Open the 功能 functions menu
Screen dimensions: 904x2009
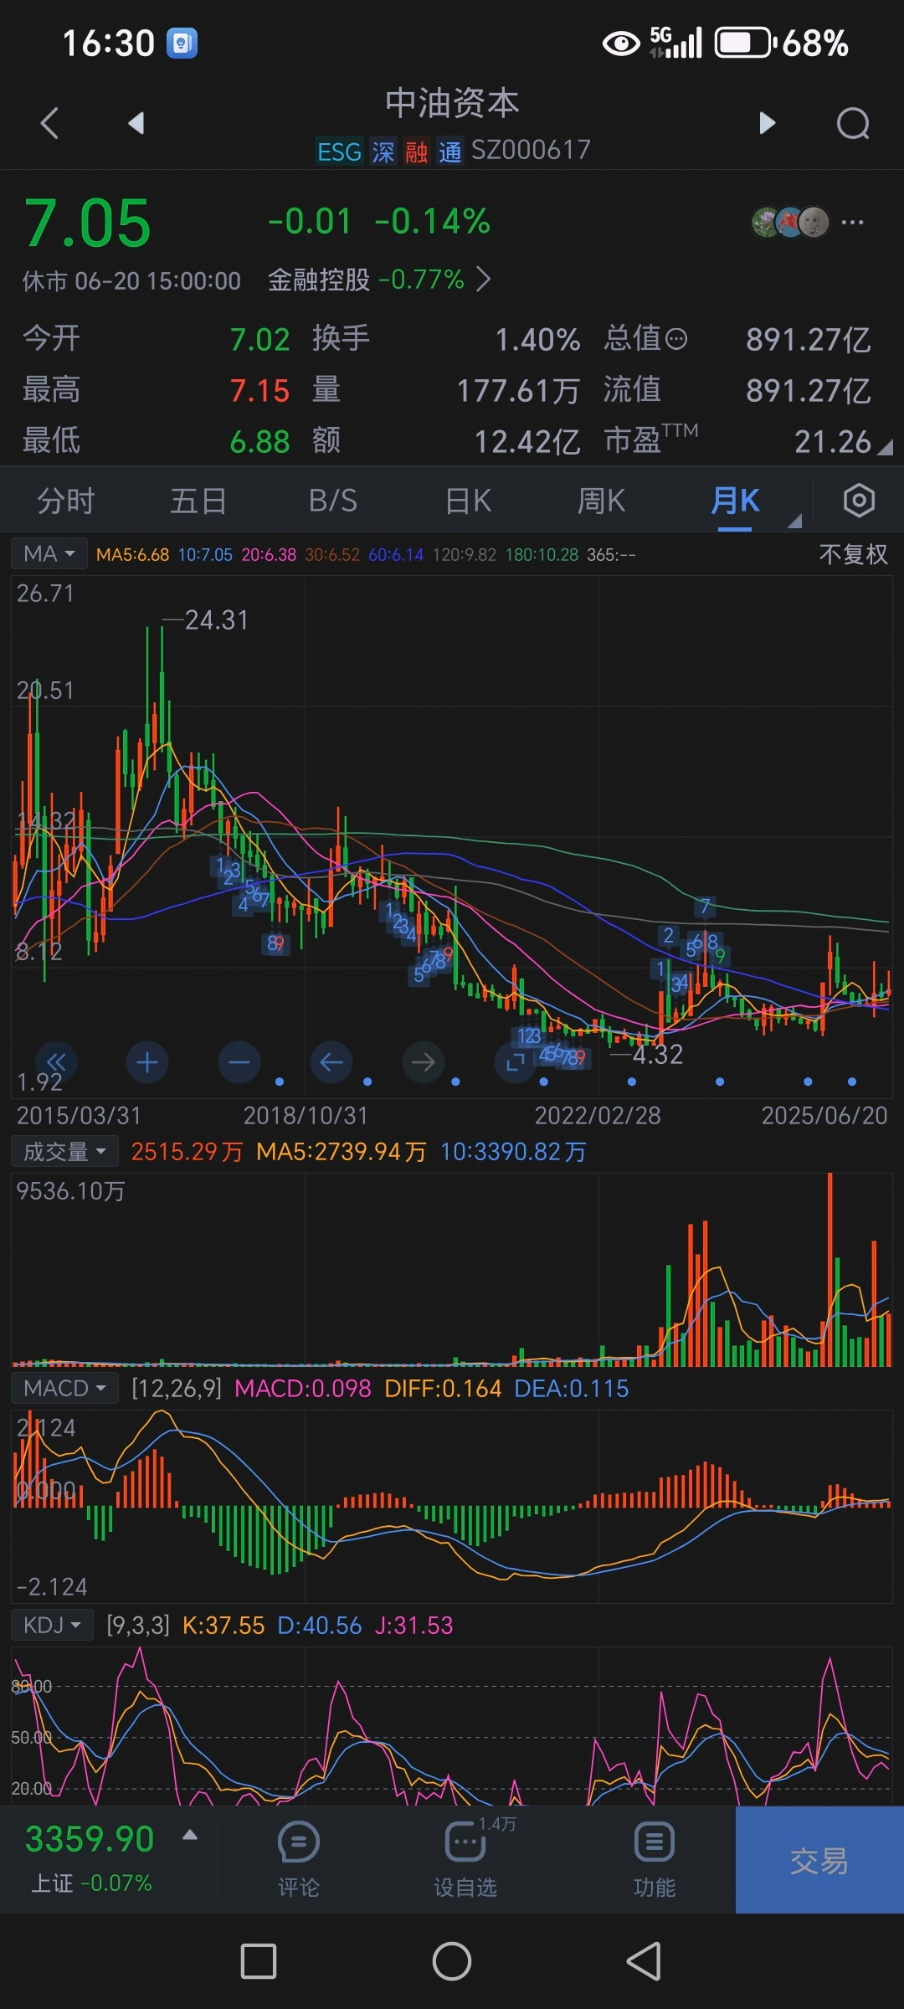tap(654, 1860)
